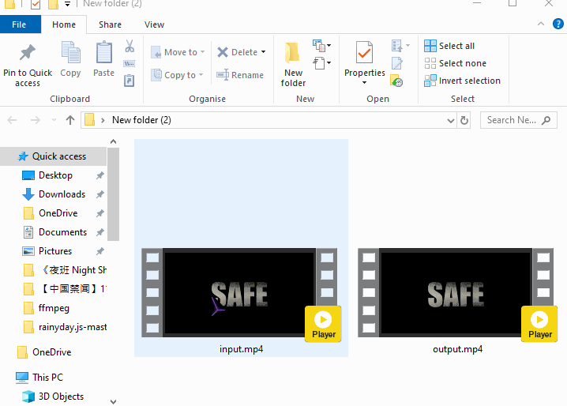Click the Copy path icon
The image size is (567, 406).
click(x=129, y=64)
